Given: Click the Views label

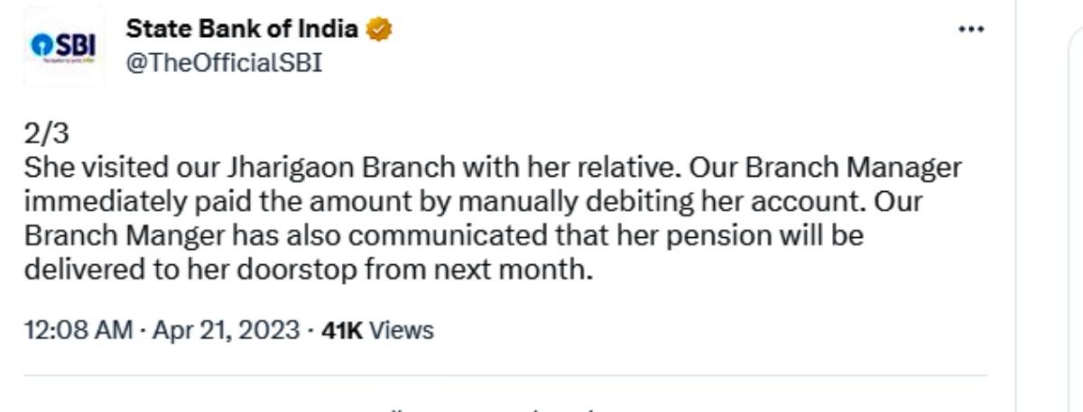Looking at the screenshot, I should pos(402,330).
